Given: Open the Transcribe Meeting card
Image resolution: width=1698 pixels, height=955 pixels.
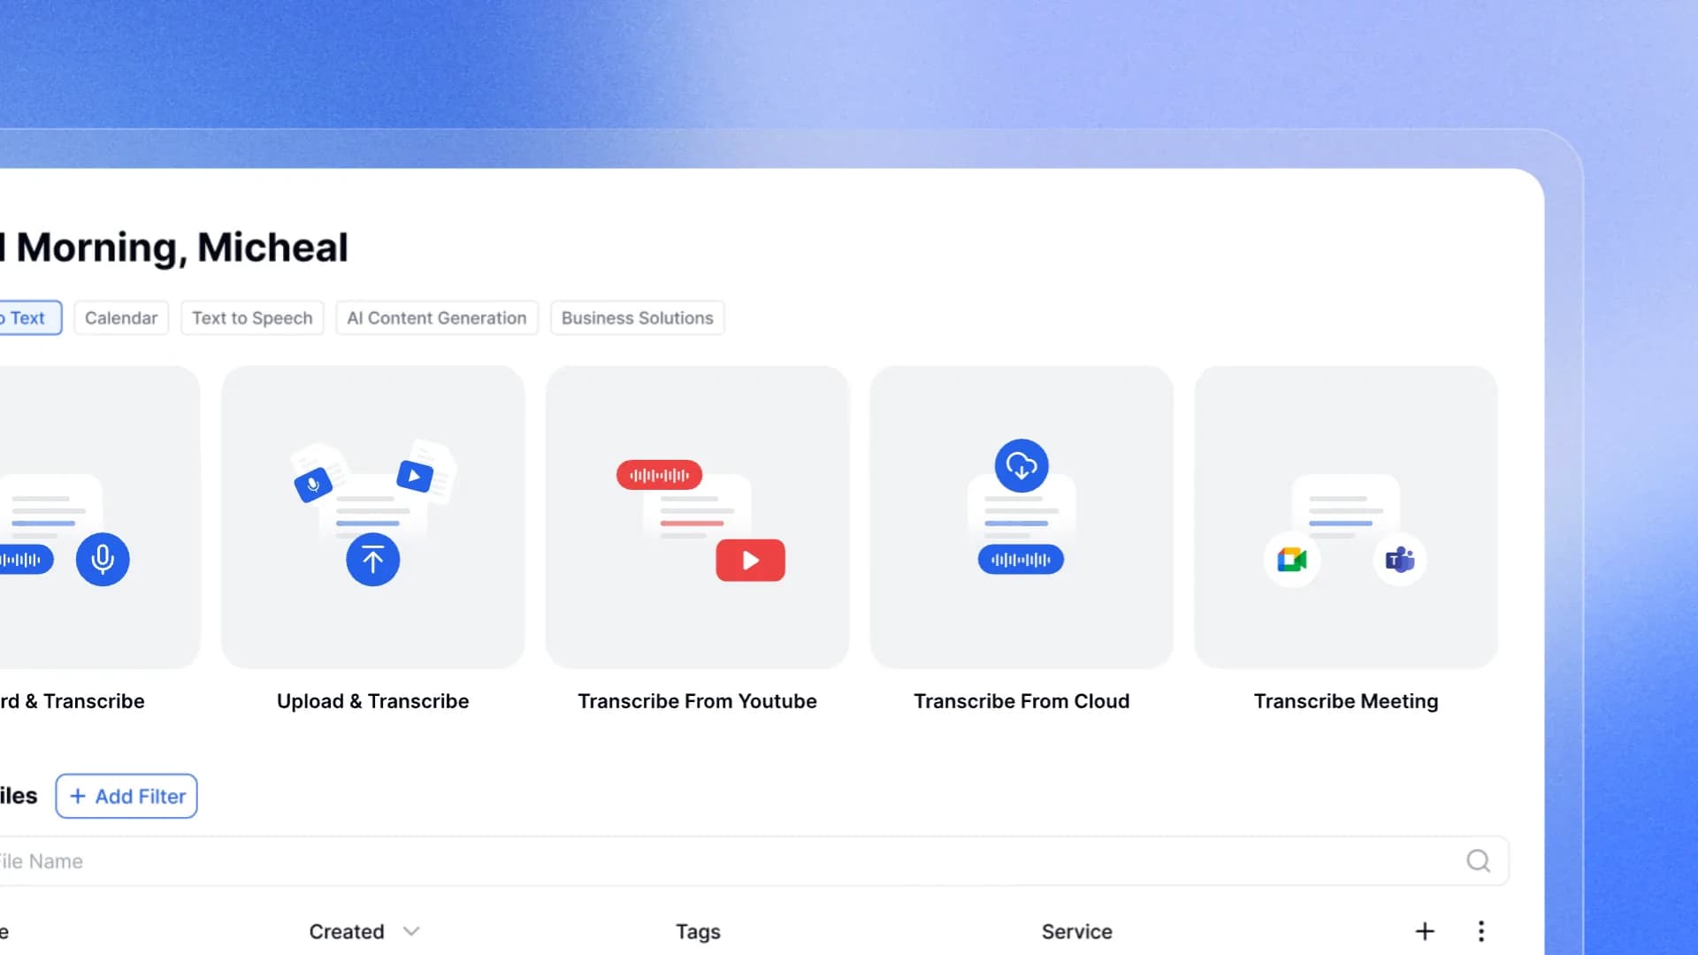Looking at the screenshot, I should (1346, 517).
